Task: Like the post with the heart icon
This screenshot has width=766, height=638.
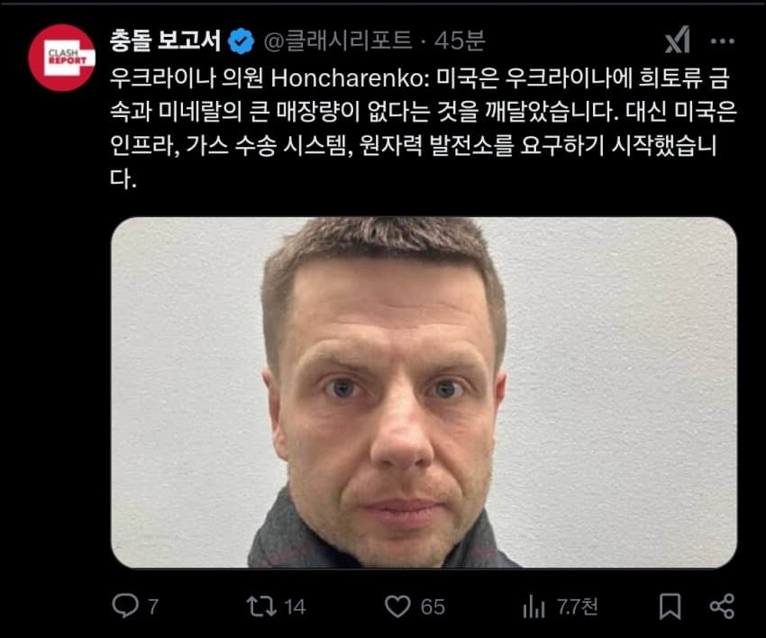Action: [x=397, y=606]
